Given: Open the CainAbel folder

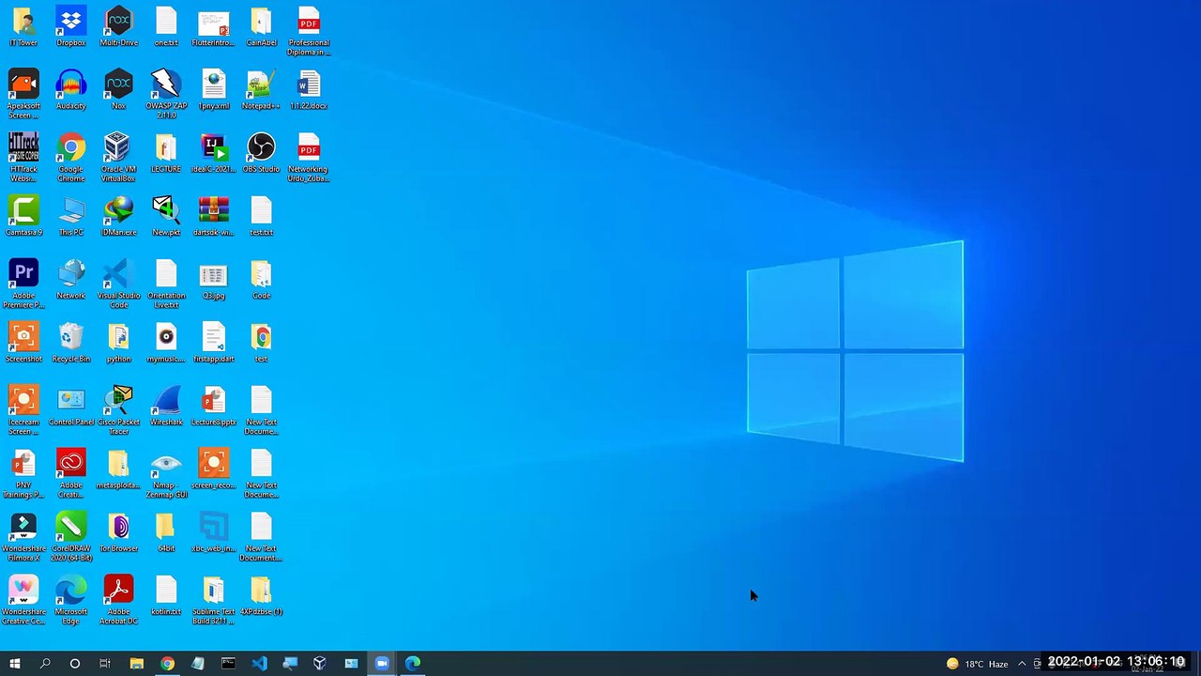Looking at the screenshot, I should [x=261, y=27].
